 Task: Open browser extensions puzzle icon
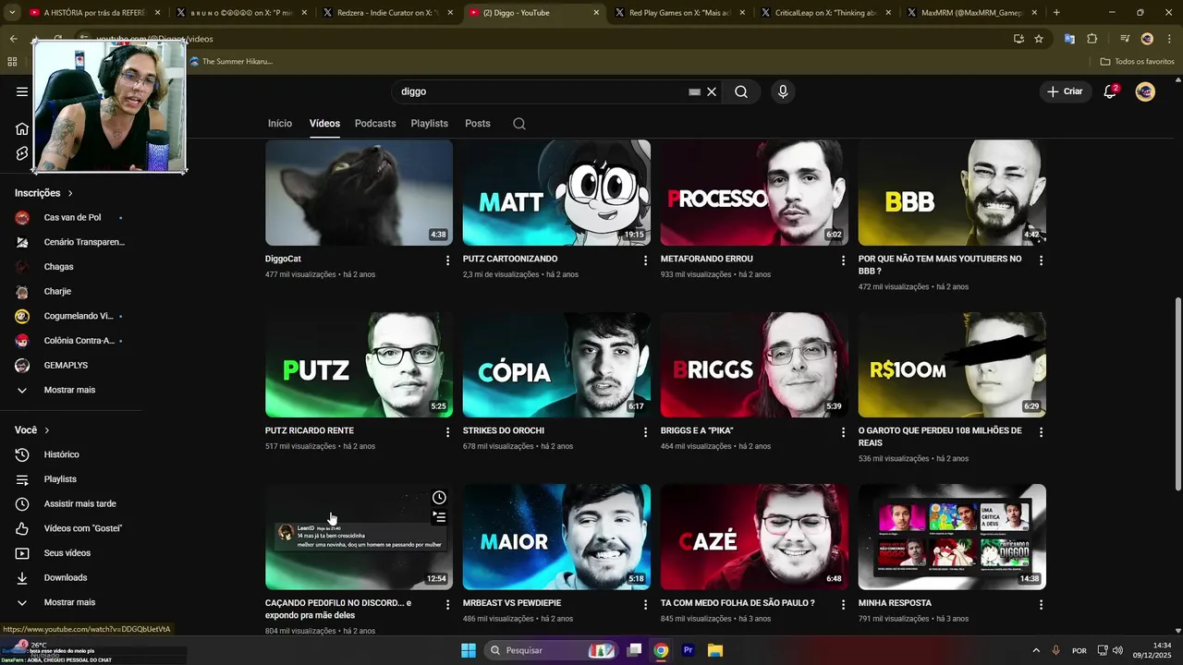1092,39
